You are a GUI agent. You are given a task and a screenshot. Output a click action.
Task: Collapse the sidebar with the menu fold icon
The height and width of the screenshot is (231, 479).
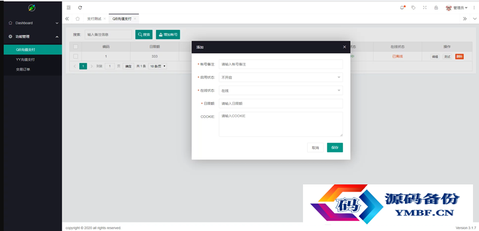click(69, 8)
